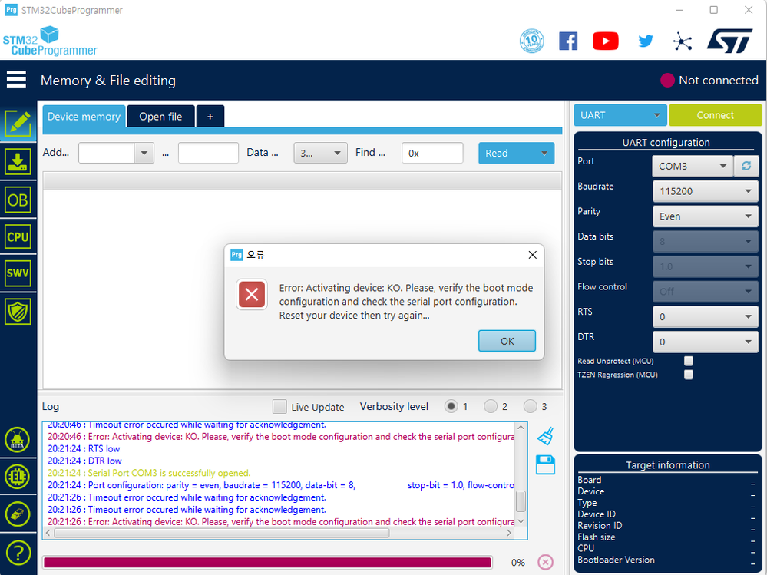Open the DTR value dropdown

coord(706,342)
